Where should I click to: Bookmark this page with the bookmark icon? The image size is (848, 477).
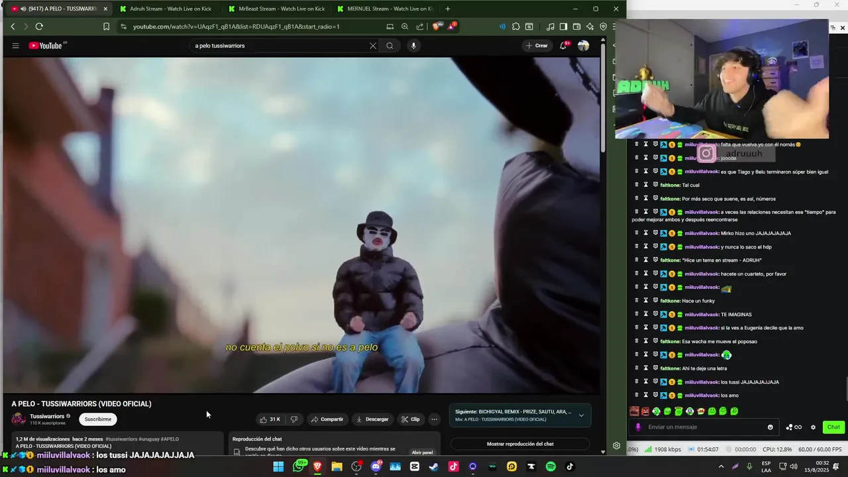click(106, 26)
